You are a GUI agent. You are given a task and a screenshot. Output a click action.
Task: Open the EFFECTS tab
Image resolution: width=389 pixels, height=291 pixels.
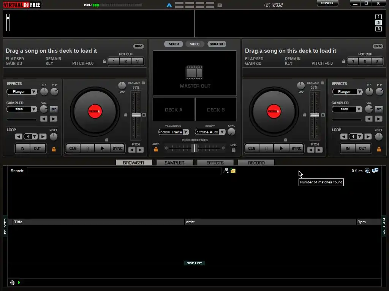point(215,163)
